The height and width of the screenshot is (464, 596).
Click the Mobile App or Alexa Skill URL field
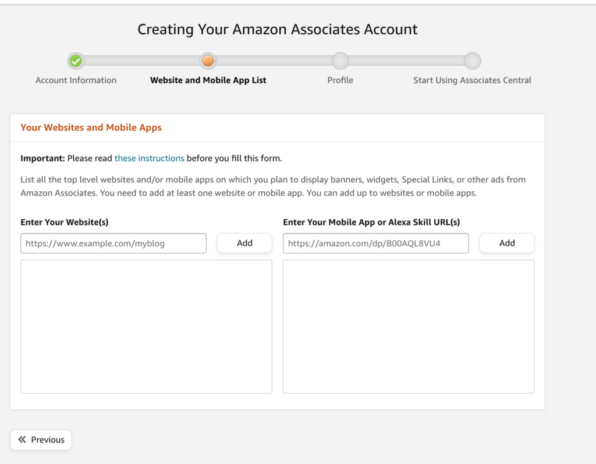point(375,243)
